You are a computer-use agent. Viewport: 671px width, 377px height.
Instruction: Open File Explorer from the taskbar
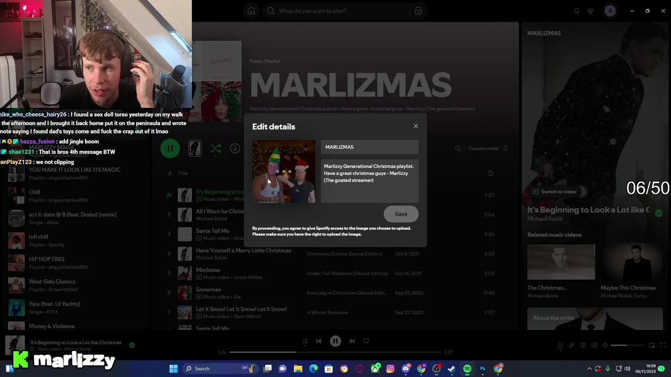[x=298, y=369]
